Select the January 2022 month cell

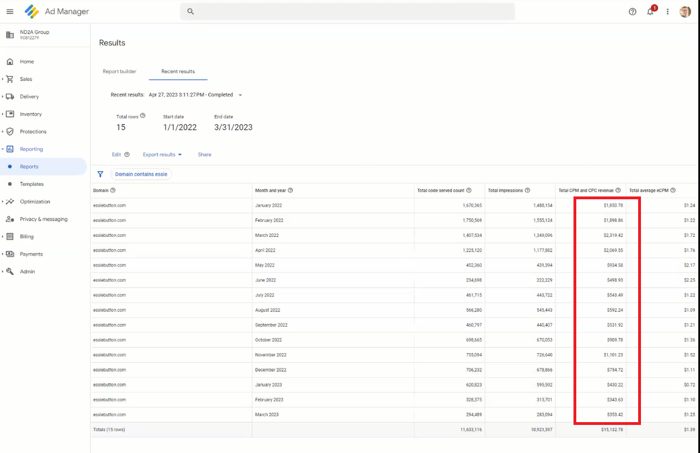333,205
